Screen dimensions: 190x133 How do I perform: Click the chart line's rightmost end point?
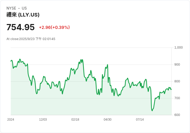pos(171,89)
